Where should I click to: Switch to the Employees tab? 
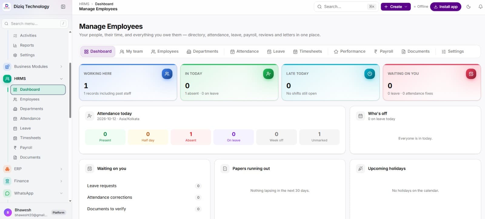165,51
